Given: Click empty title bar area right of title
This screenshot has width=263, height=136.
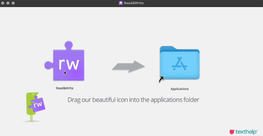Looking at the screenshot, I should pos(199,3).
